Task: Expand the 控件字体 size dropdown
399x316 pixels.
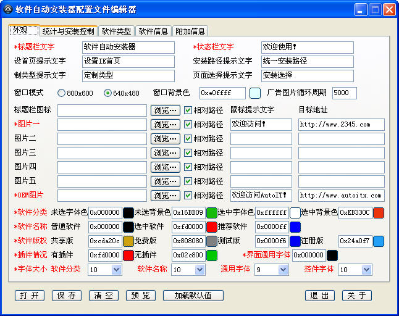Action: (366, 270)
